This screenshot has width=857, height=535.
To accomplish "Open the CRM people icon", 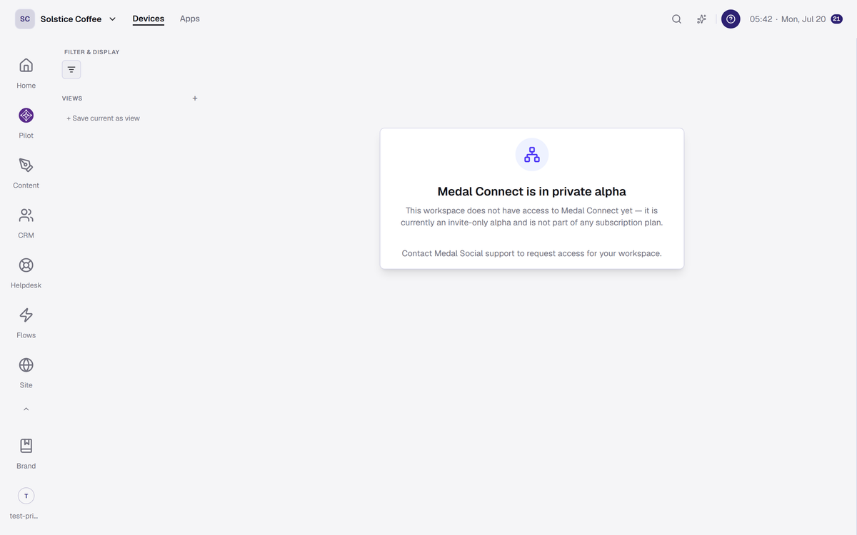I will [x=26, y=215].
